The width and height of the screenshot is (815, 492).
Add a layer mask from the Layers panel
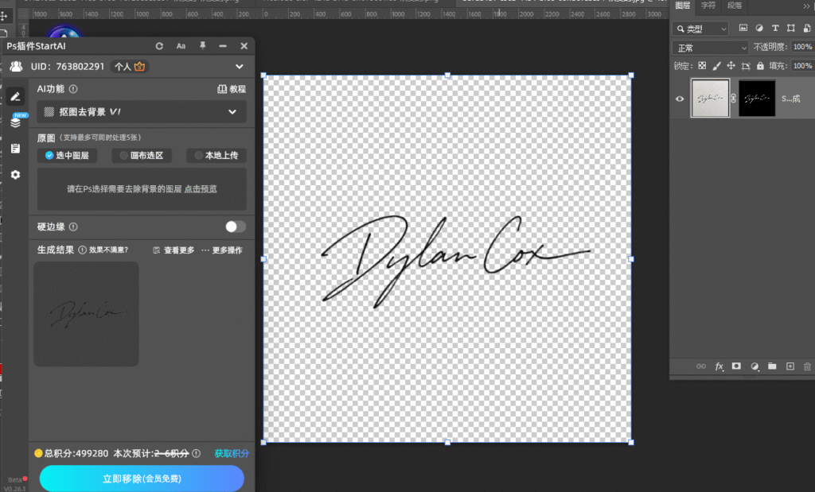(x=736, y=366)
